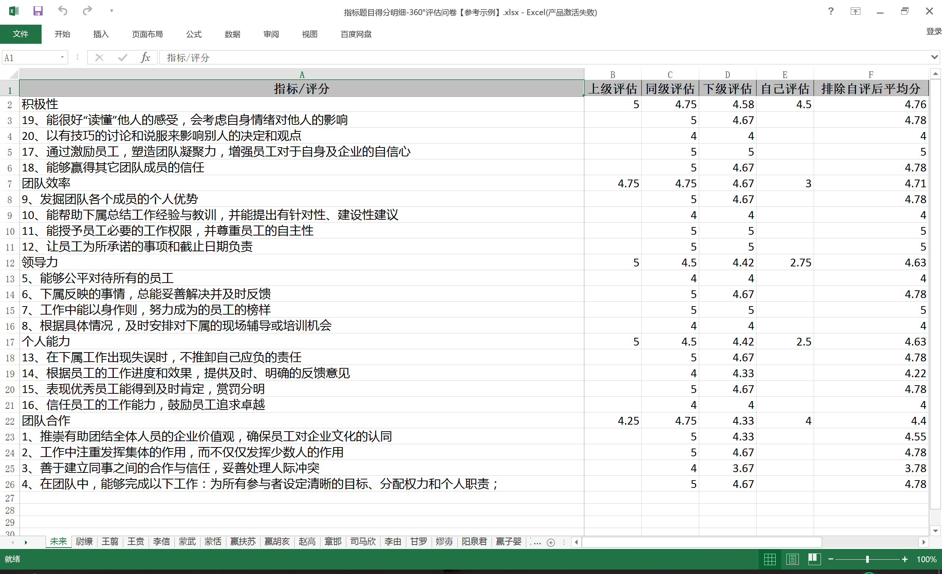Select column B header
The height and width of the screenshot is (574, 942).
[x=612, y=74]
